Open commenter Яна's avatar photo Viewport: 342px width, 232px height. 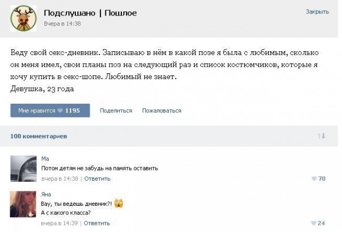point(24,204)
